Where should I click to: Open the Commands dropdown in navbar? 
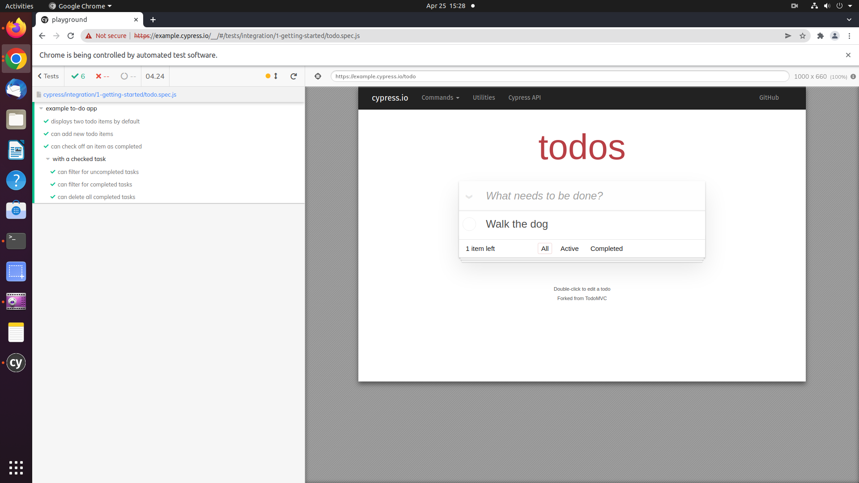coord(440,97)
